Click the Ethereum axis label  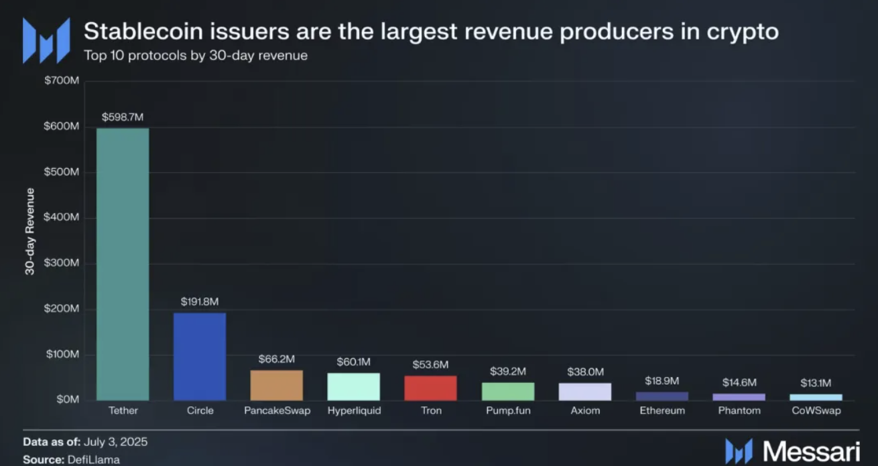click(662, 410)
